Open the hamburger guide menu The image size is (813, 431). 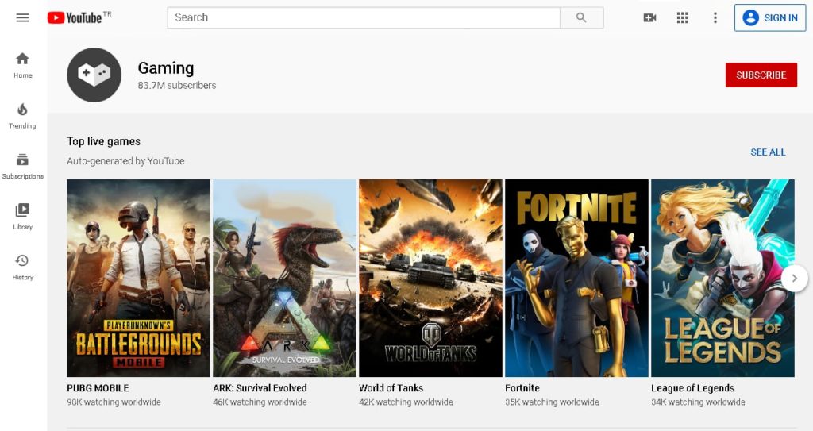pyautogui.click(x=22, y=17)
